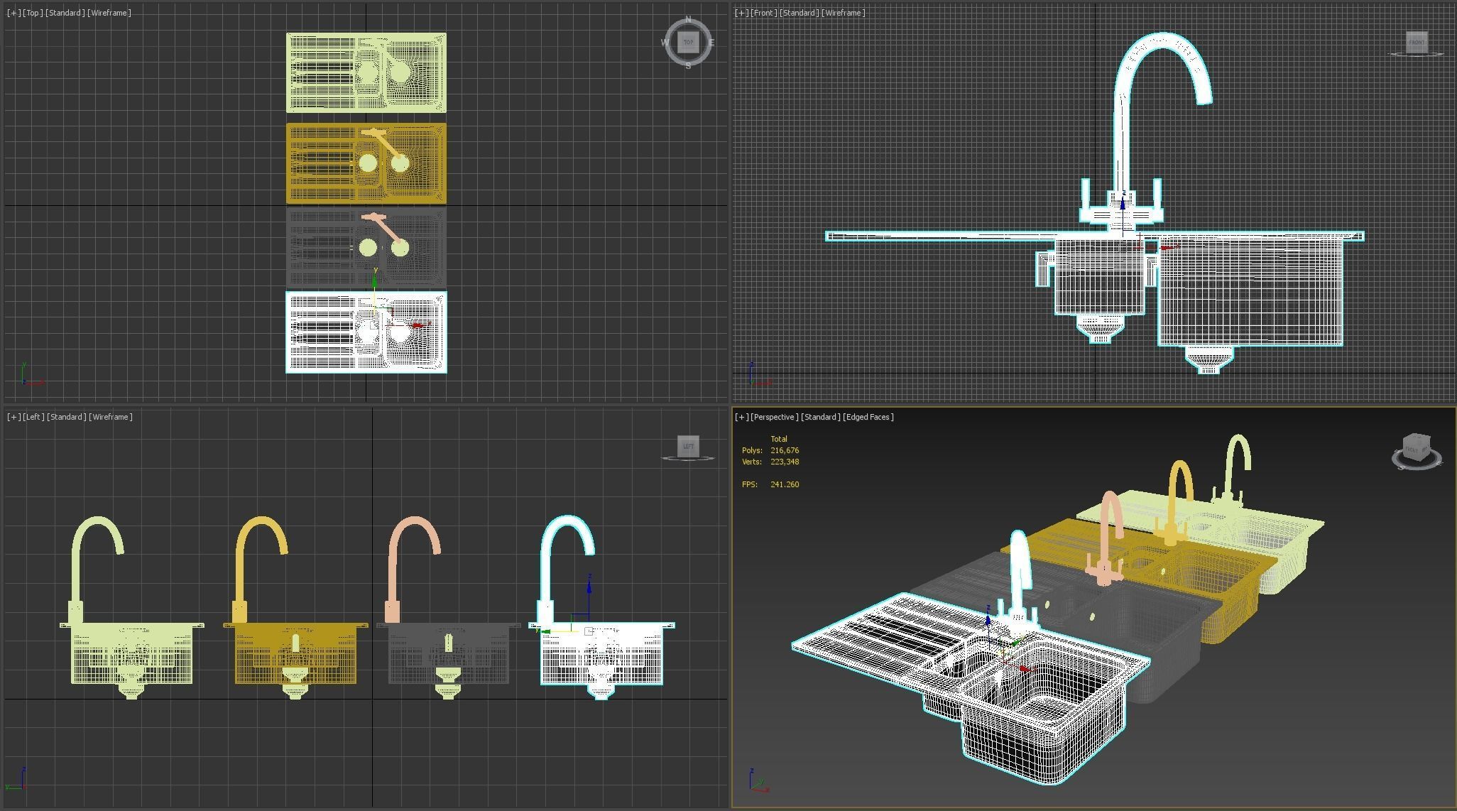
Task: Open the [Front] point-of-view label menu
Action: 763,13
